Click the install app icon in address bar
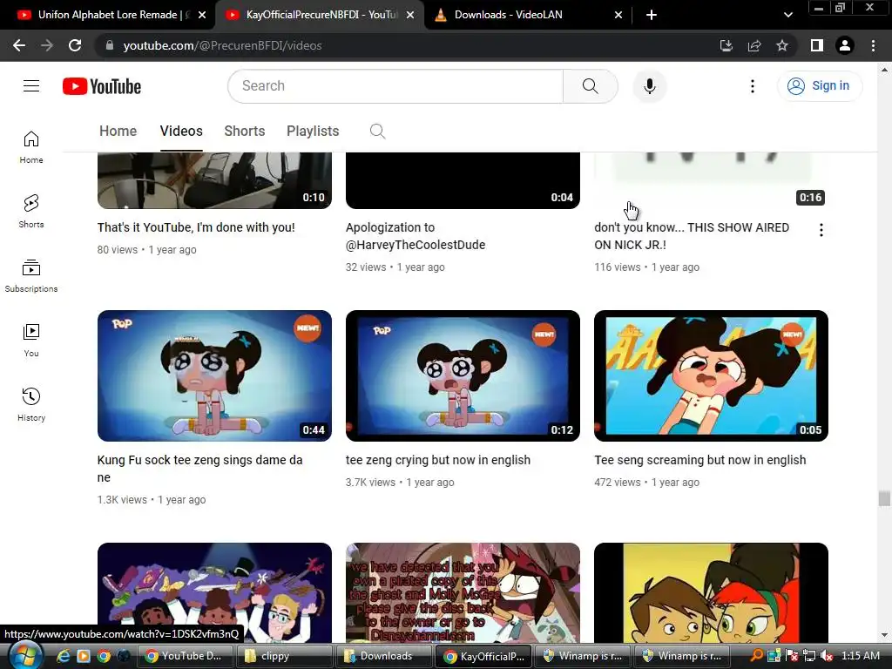Image resolution: width=892 pixels, height=669 pixels. pyautogui.click(x=726, y=45)
